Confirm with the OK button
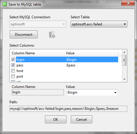Screen dimensions: 137x134 (x=56, y=120)
